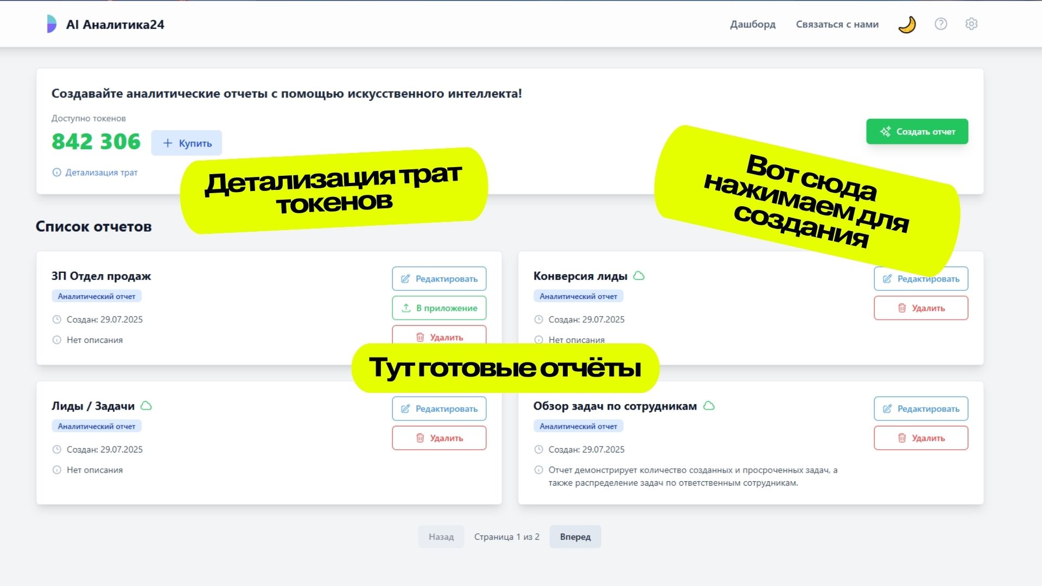Viewport: 1042px width, 586px height.
Task: Open the Дашборд menu item
Action: tap(752, 24)
